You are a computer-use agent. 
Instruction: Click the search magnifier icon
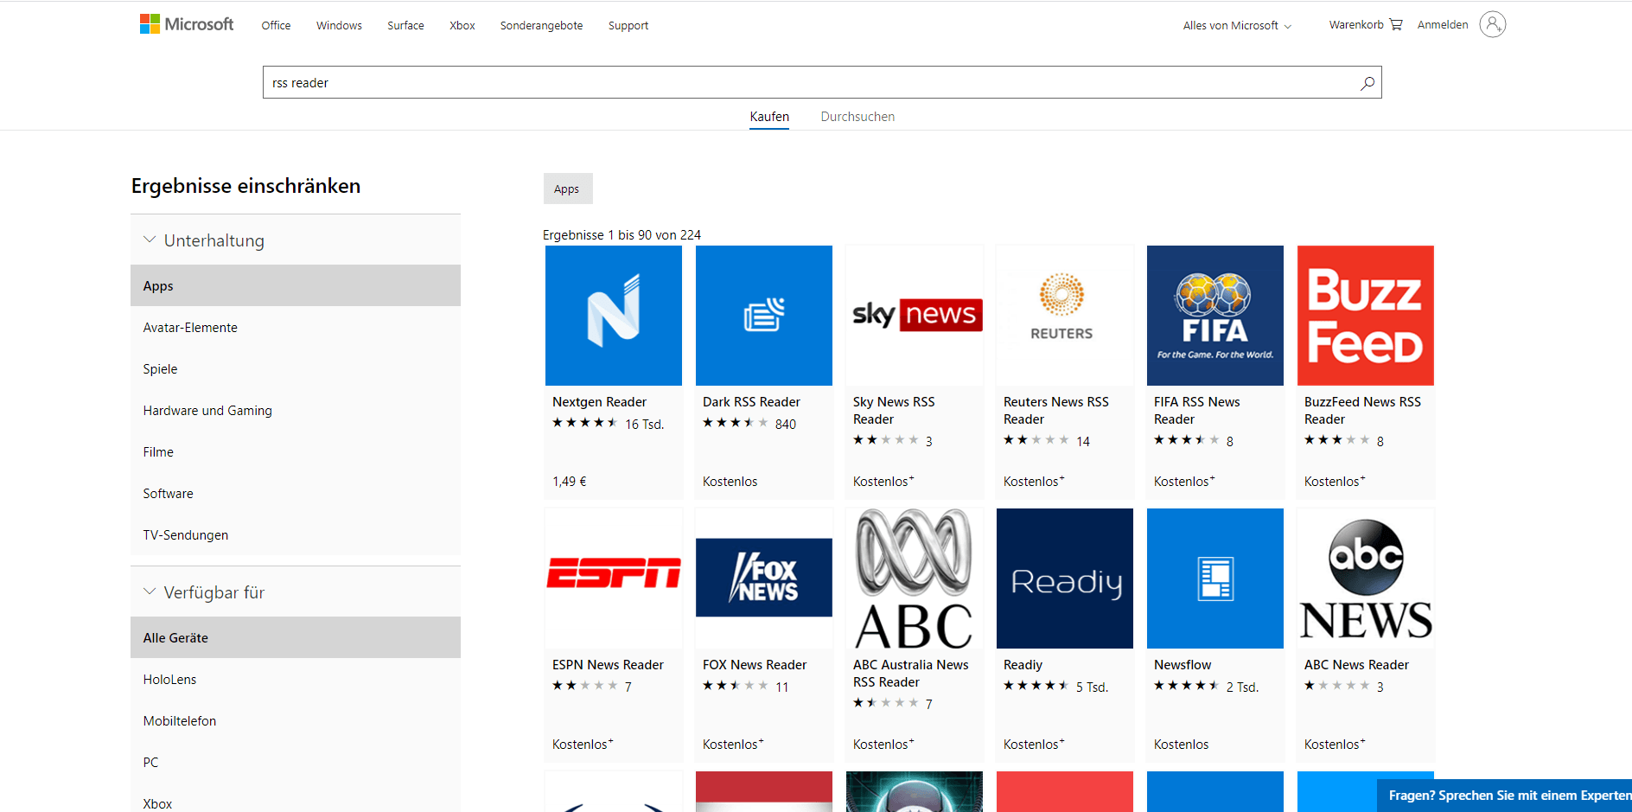1367,83
